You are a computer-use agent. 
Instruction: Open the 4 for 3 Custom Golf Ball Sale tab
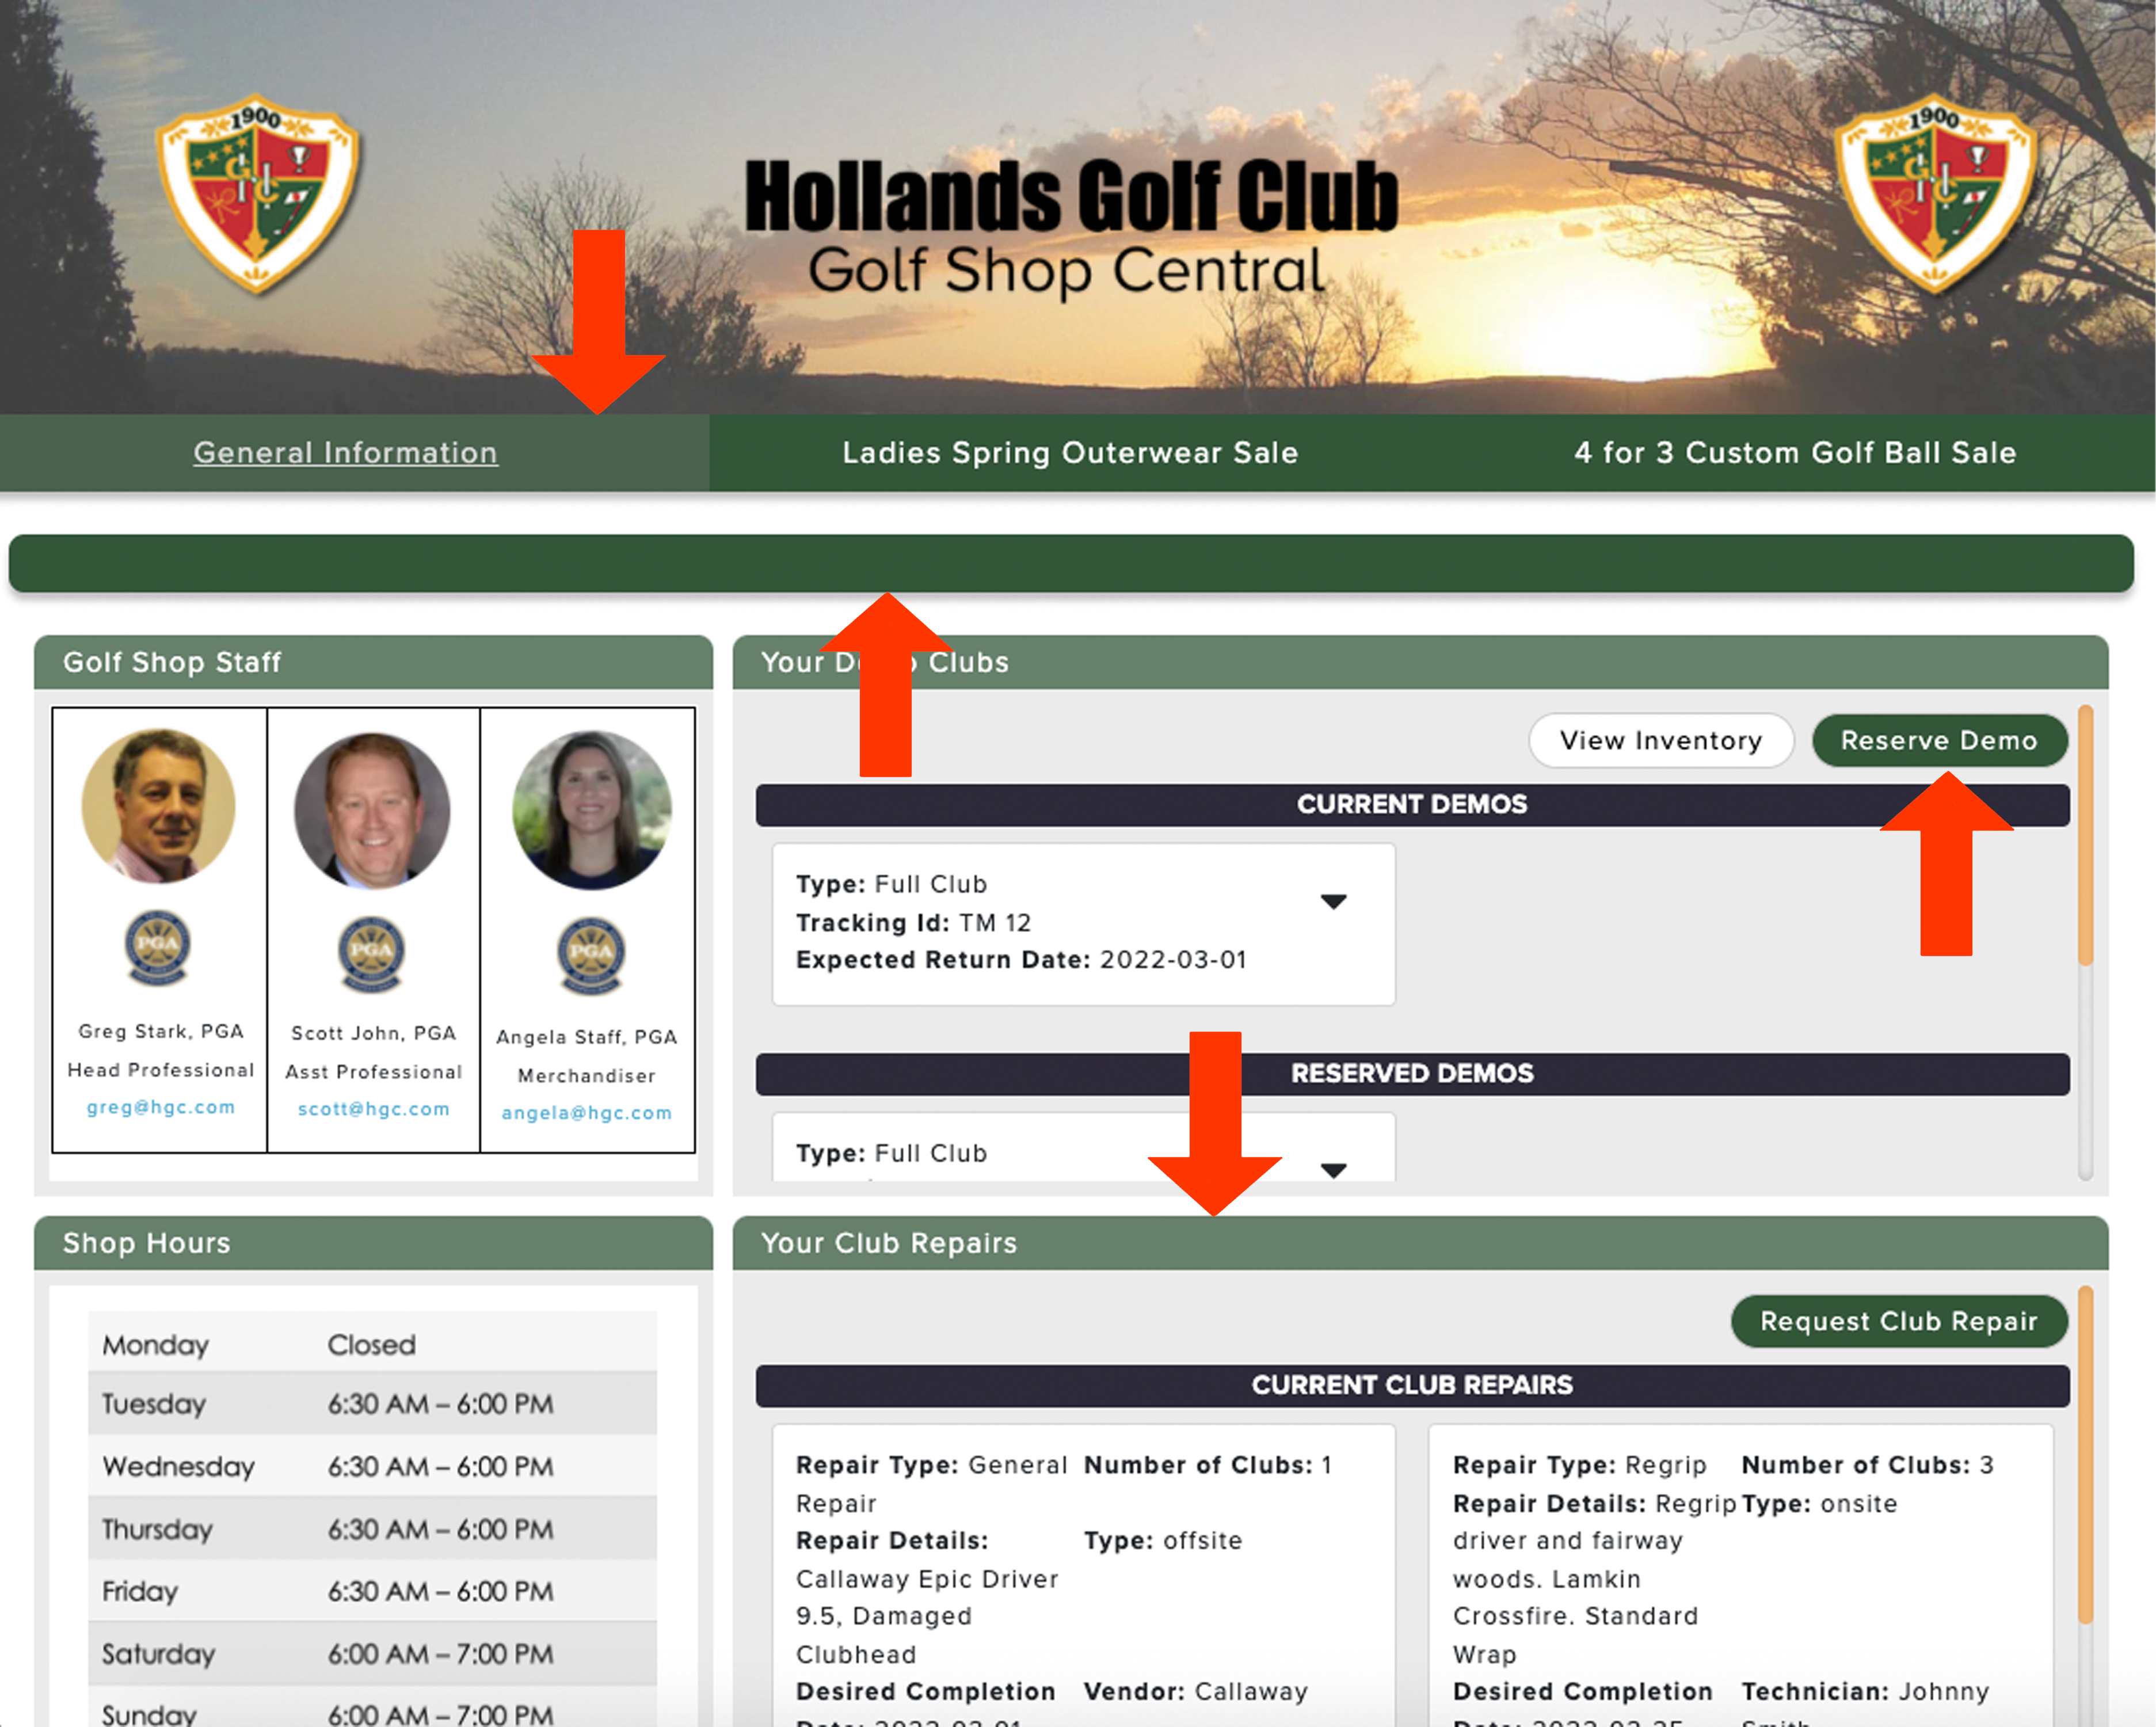pyautogui.click(x=1795, y=453)
